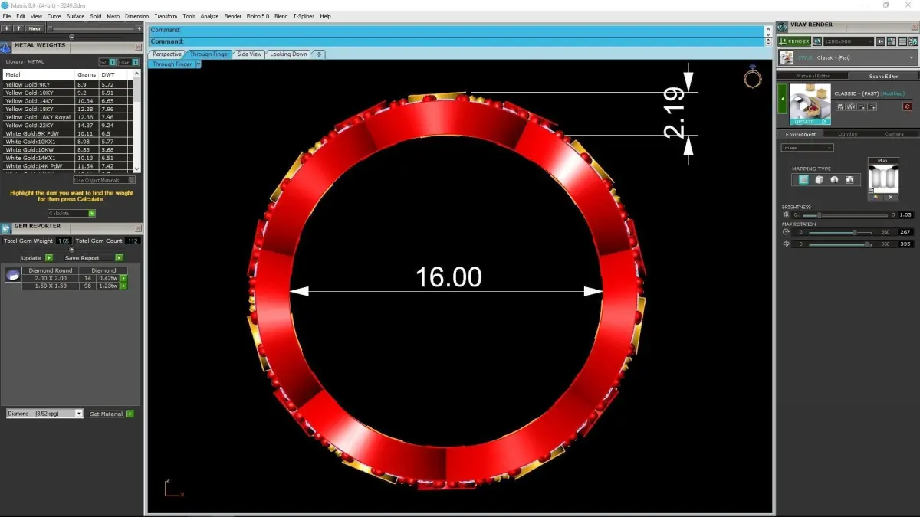Click the color wheel icon under Map
The height and width of the screenshot is (517, 920).
[876, 197]
